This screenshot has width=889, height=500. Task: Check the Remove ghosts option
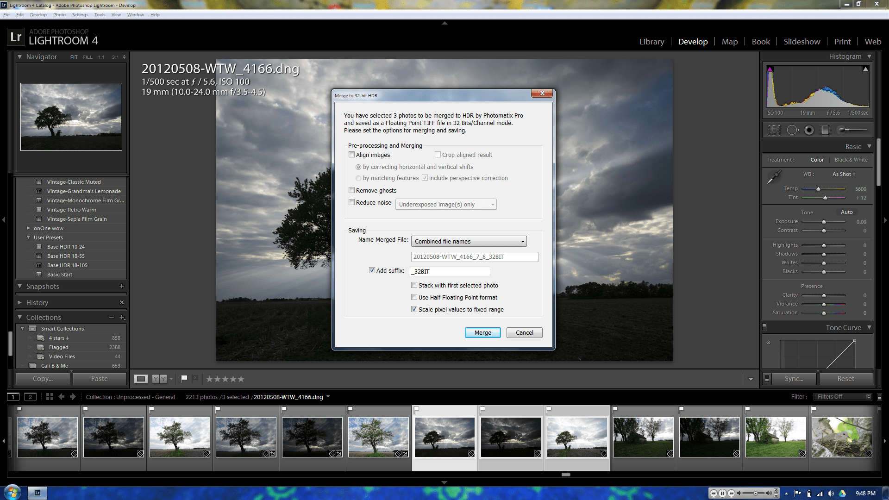[352, 191]
